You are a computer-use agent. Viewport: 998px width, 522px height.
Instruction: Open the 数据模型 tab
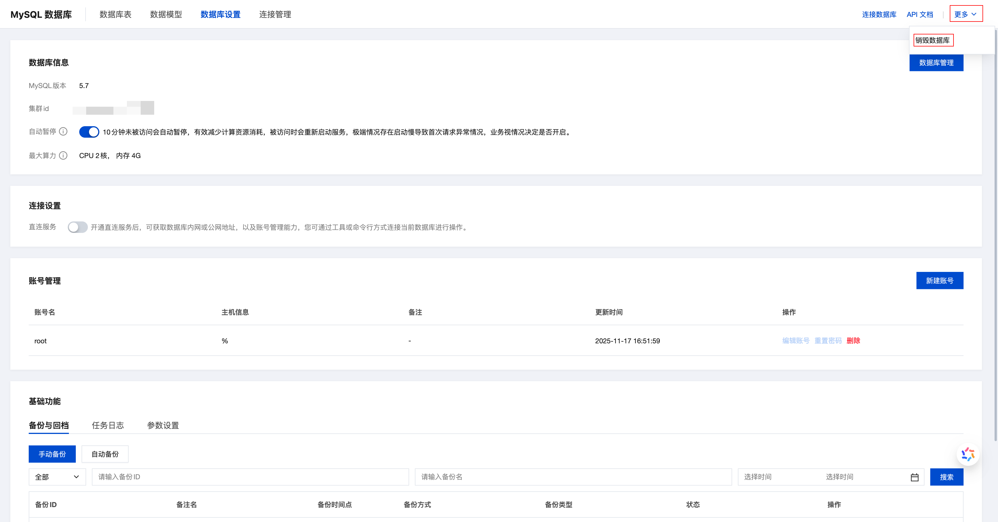click(166, 14)
